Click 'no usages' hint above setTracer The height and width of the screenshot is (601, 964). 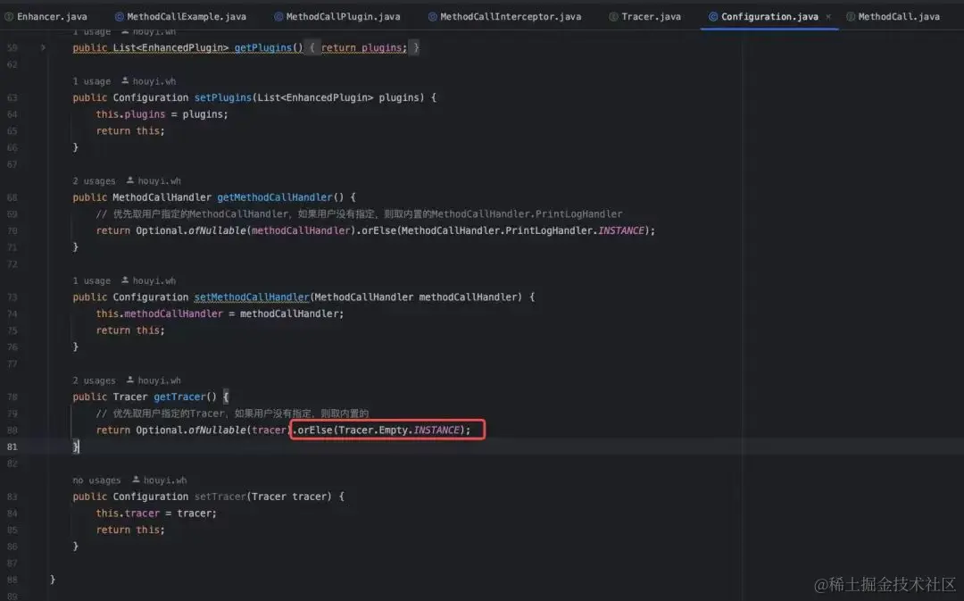coord(96,480)
